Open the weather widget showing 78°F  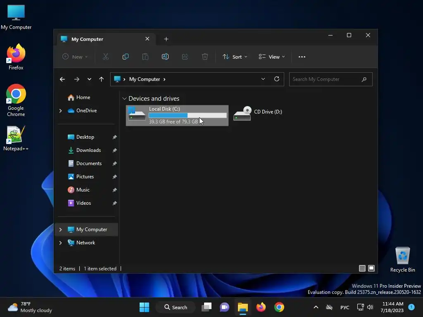click(x=30, y=307)
